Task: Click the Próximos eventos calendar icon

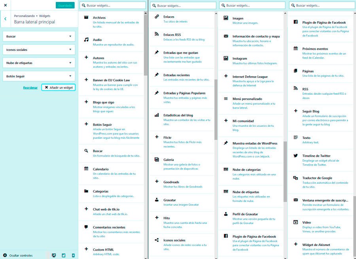Action: pos(295,48)
